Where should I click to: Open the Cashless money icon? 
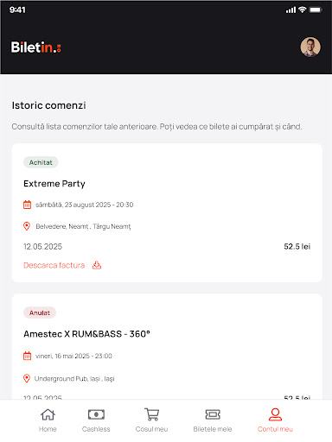[x=96, y=414]
